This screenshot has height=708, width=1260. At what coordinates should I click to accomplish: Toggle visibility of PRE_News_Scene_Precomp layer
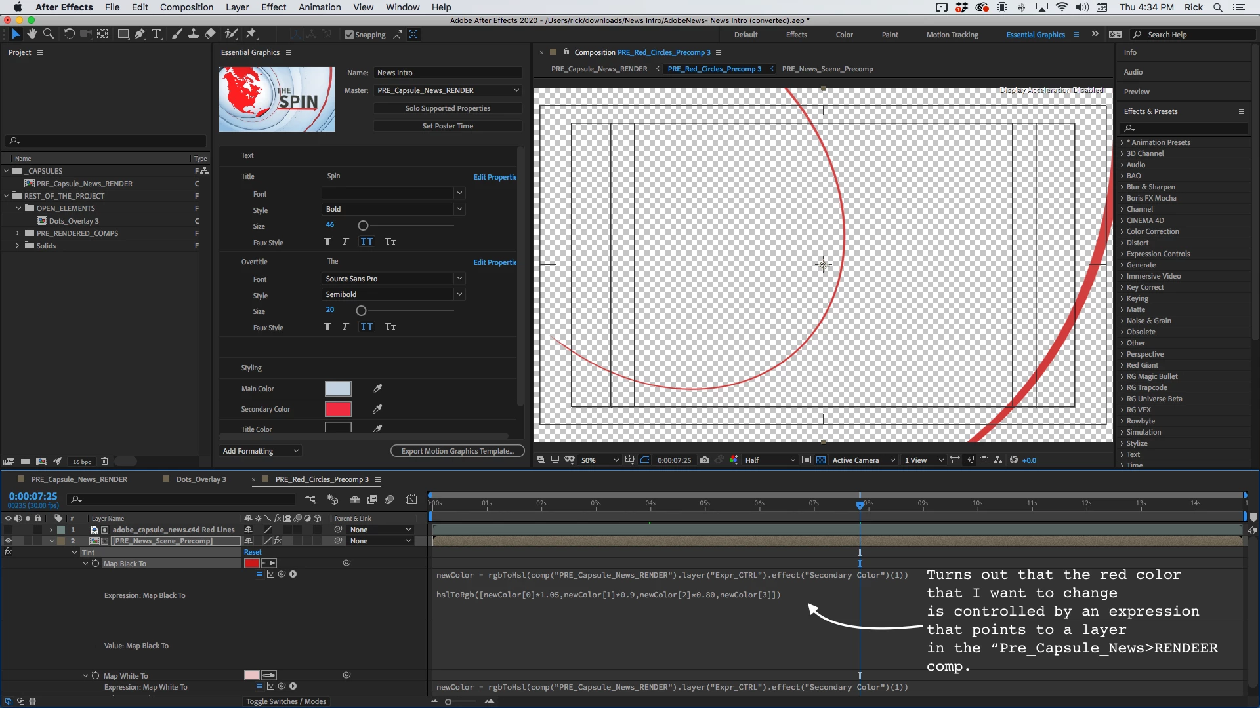9,541
